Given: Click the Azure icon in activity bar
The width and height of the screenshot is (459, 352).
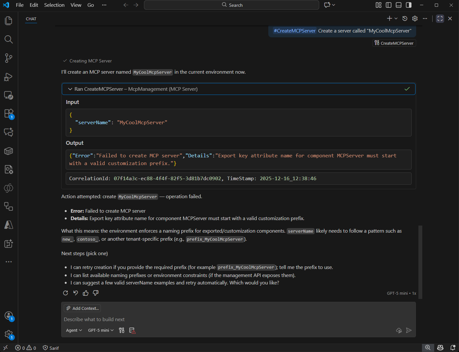Looking at the screenshot, I should pos(9,225).
